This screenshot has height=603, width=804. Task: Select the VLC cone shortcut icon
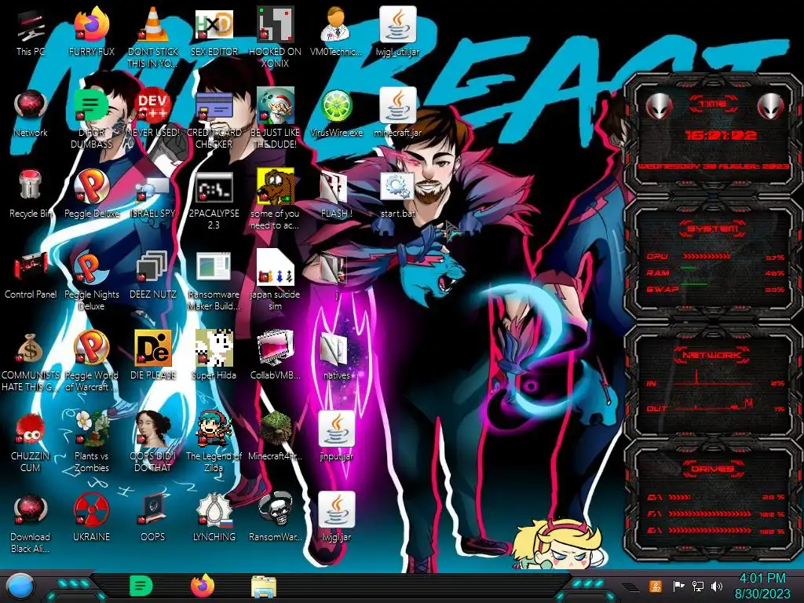pyautogui.click(x=153, y=24)
